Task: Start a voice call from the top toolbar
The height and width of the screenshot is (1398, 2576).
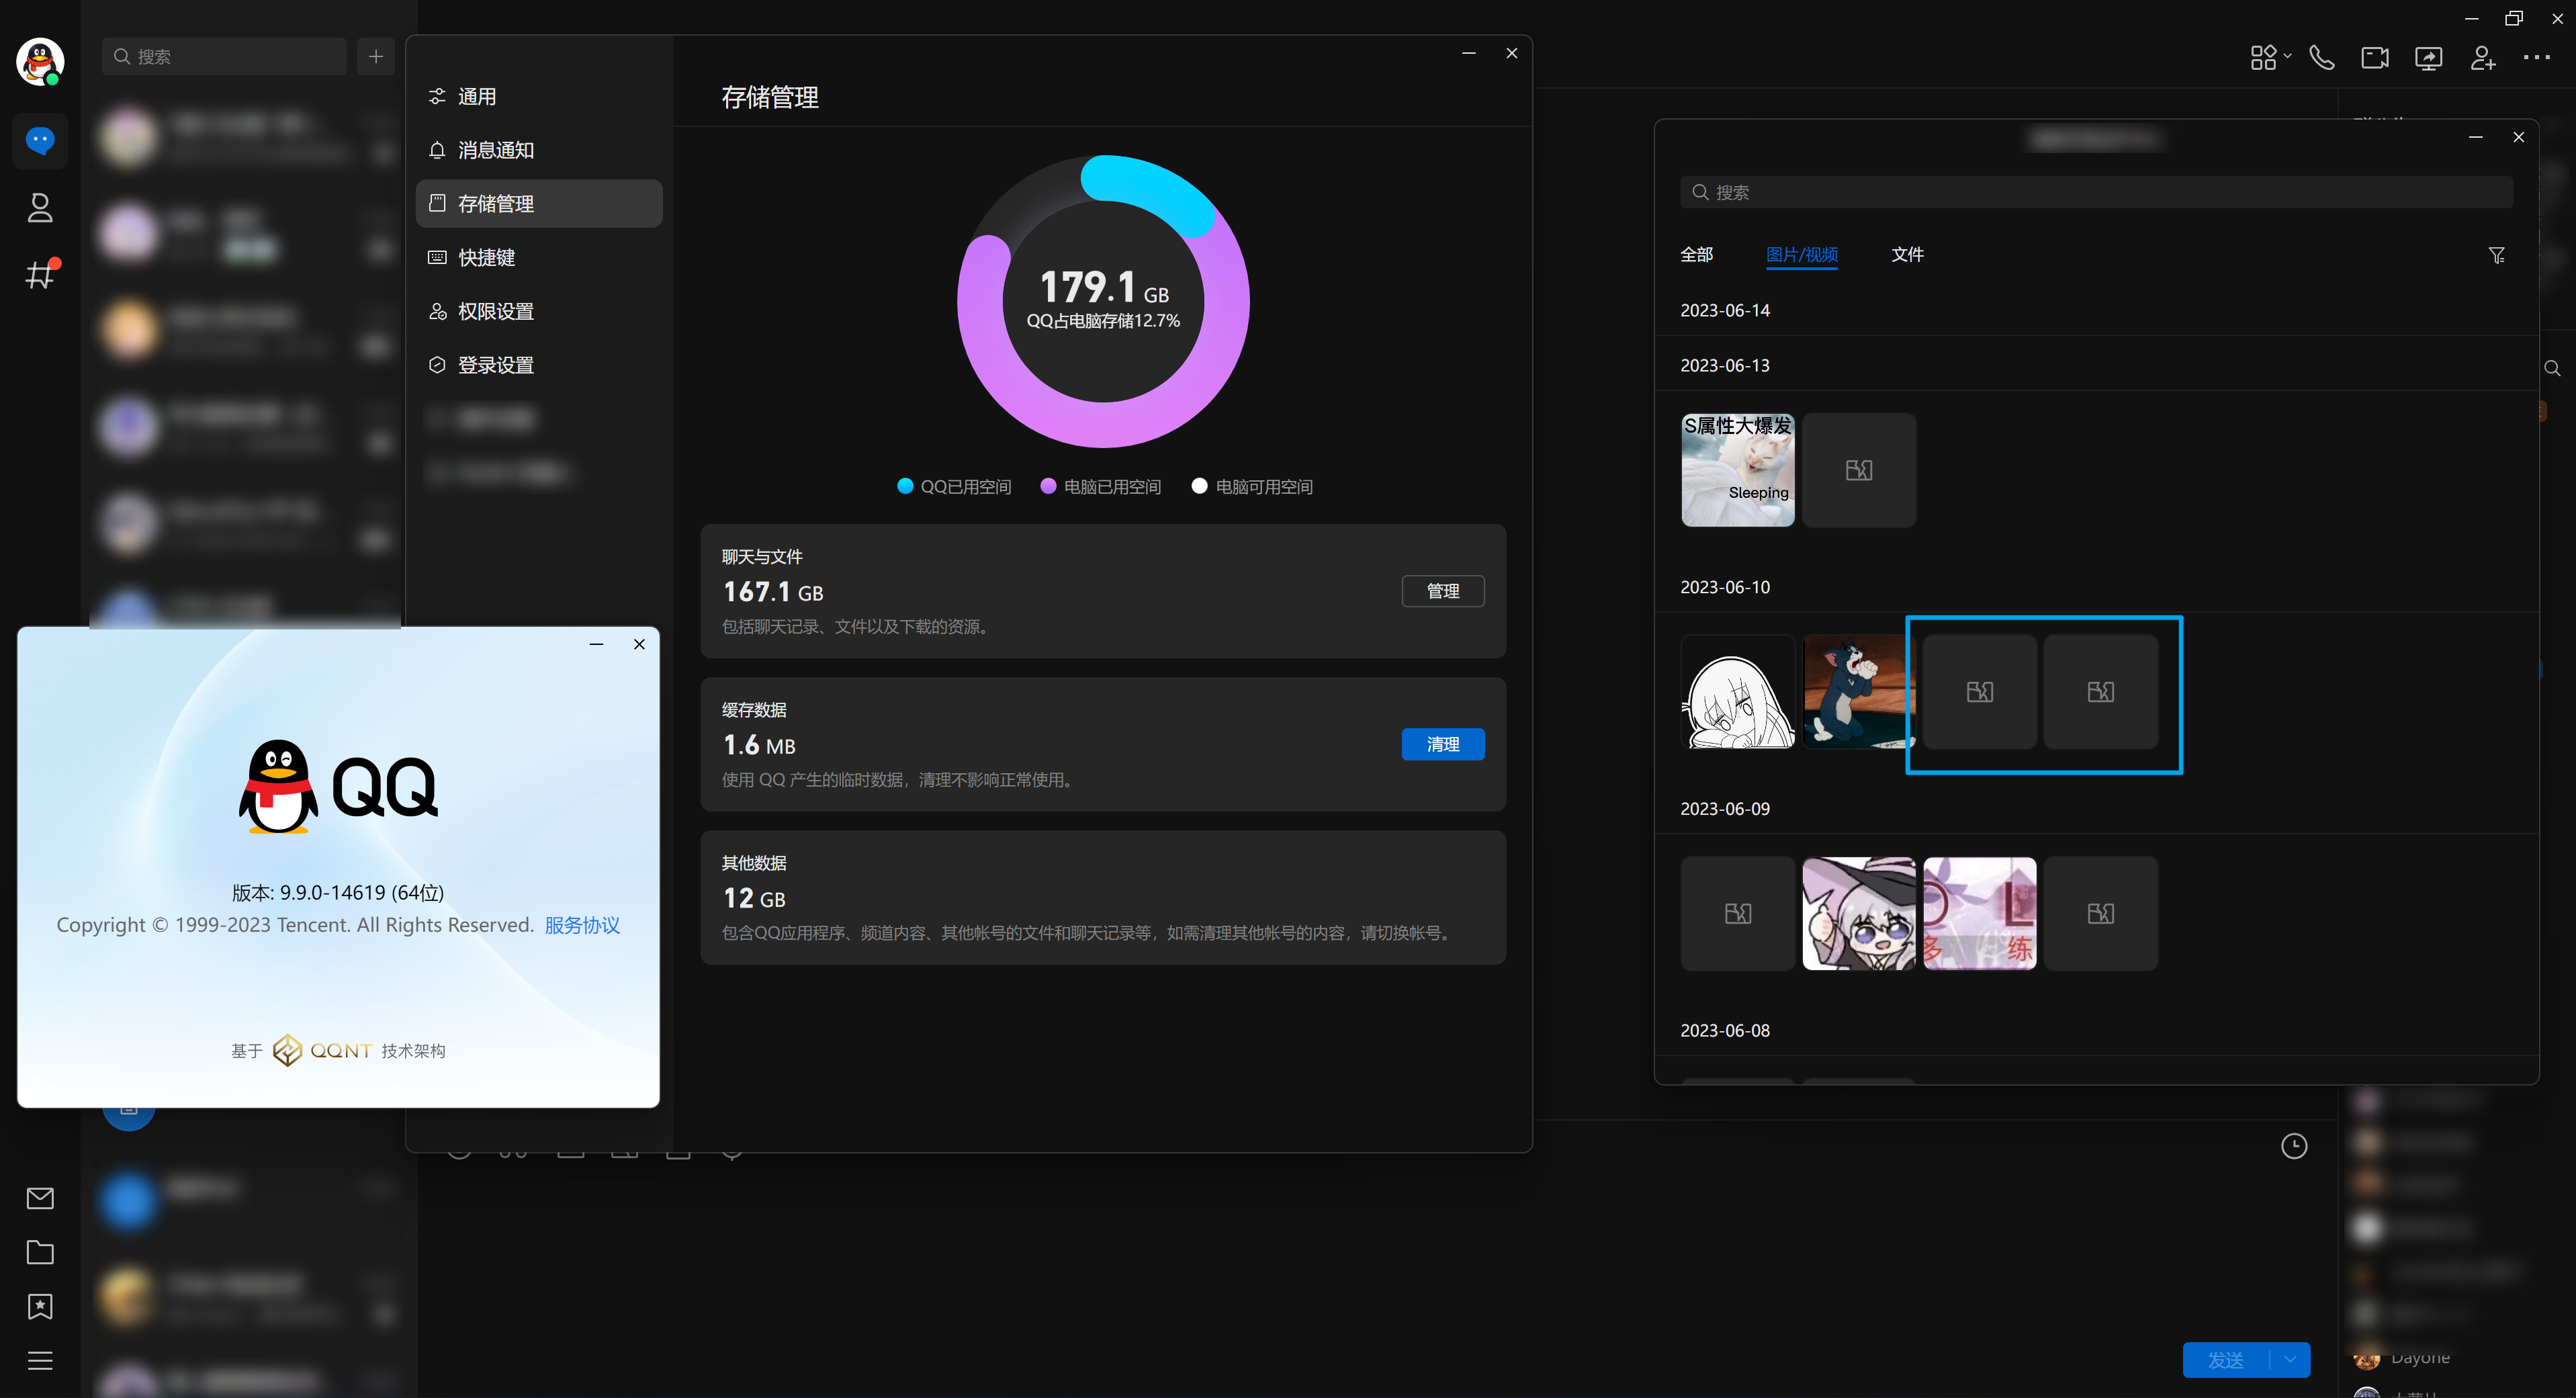Action: (x=2322, y=57)
